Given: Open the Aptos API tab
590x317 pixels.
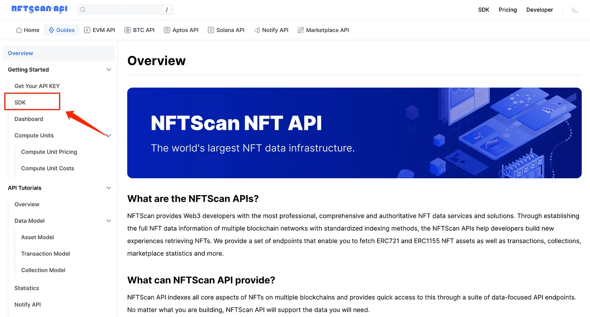Looking at the screenshot, I should point(181,30).
